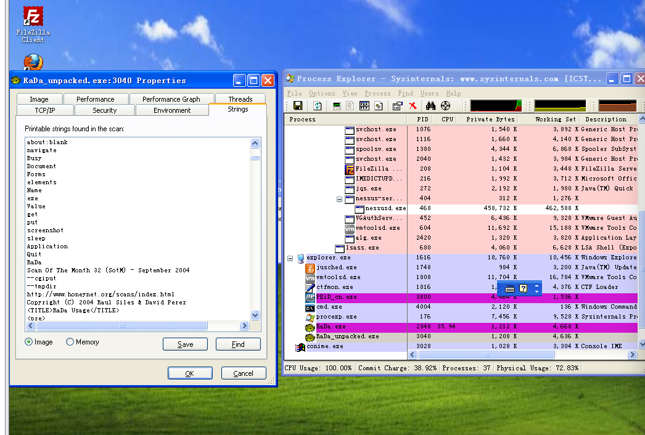Image resolution: width=645 pixels, height=435 pixels.
Task: Open the System Information graph icon
Action: pos(337,105)
